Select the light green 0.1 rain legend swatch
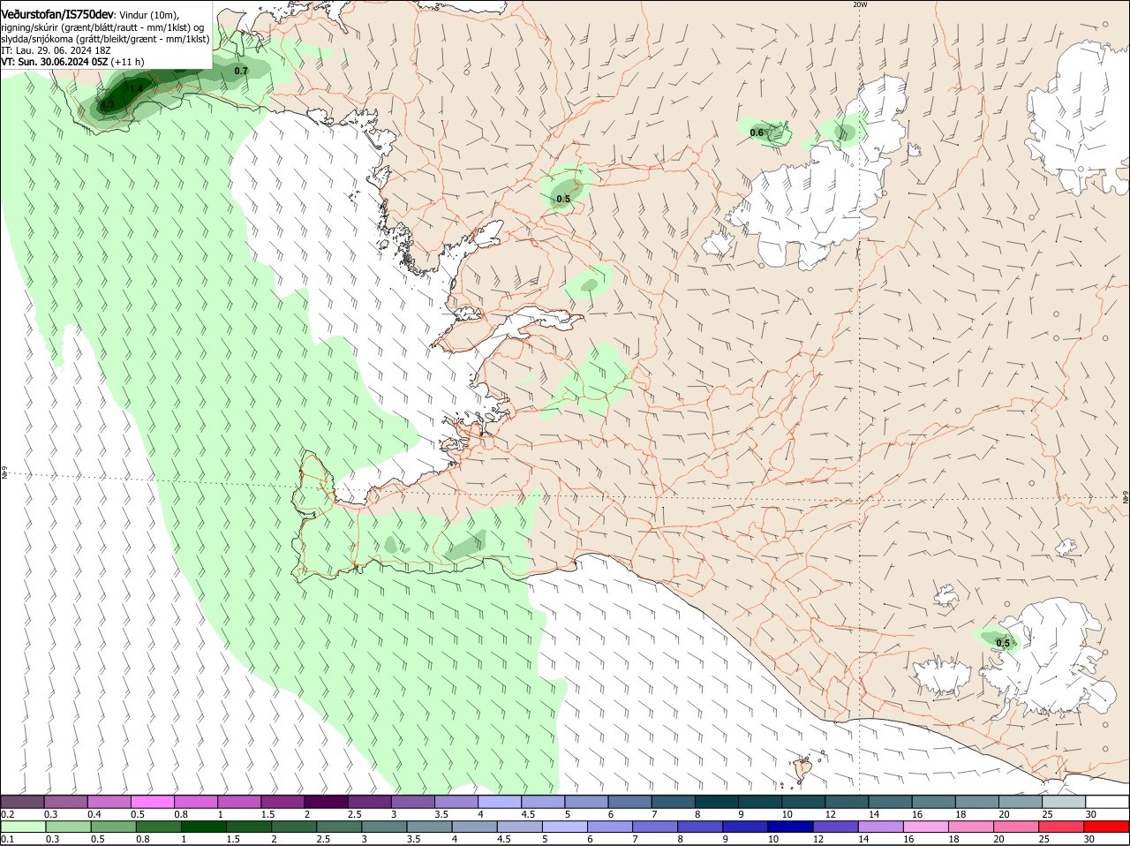Image resolution: width=1130 pixels, height=846 pixels. click(23, 827)
